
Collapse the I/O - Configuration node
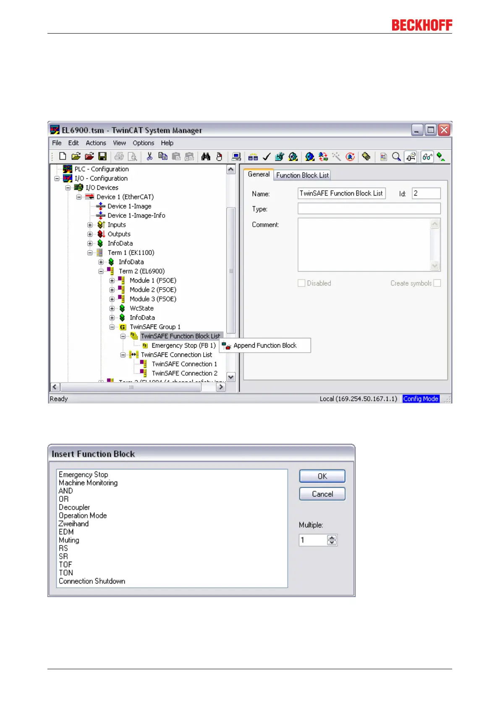[x=57, y=178]
